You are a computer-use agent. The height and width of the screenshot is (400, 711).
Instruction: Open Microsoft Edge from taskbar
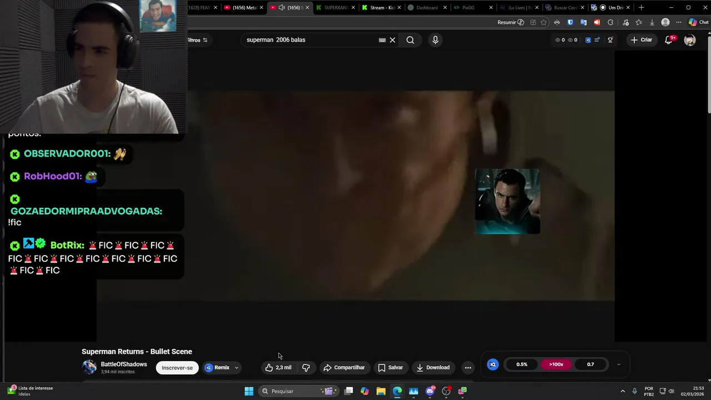click(397, 391)
